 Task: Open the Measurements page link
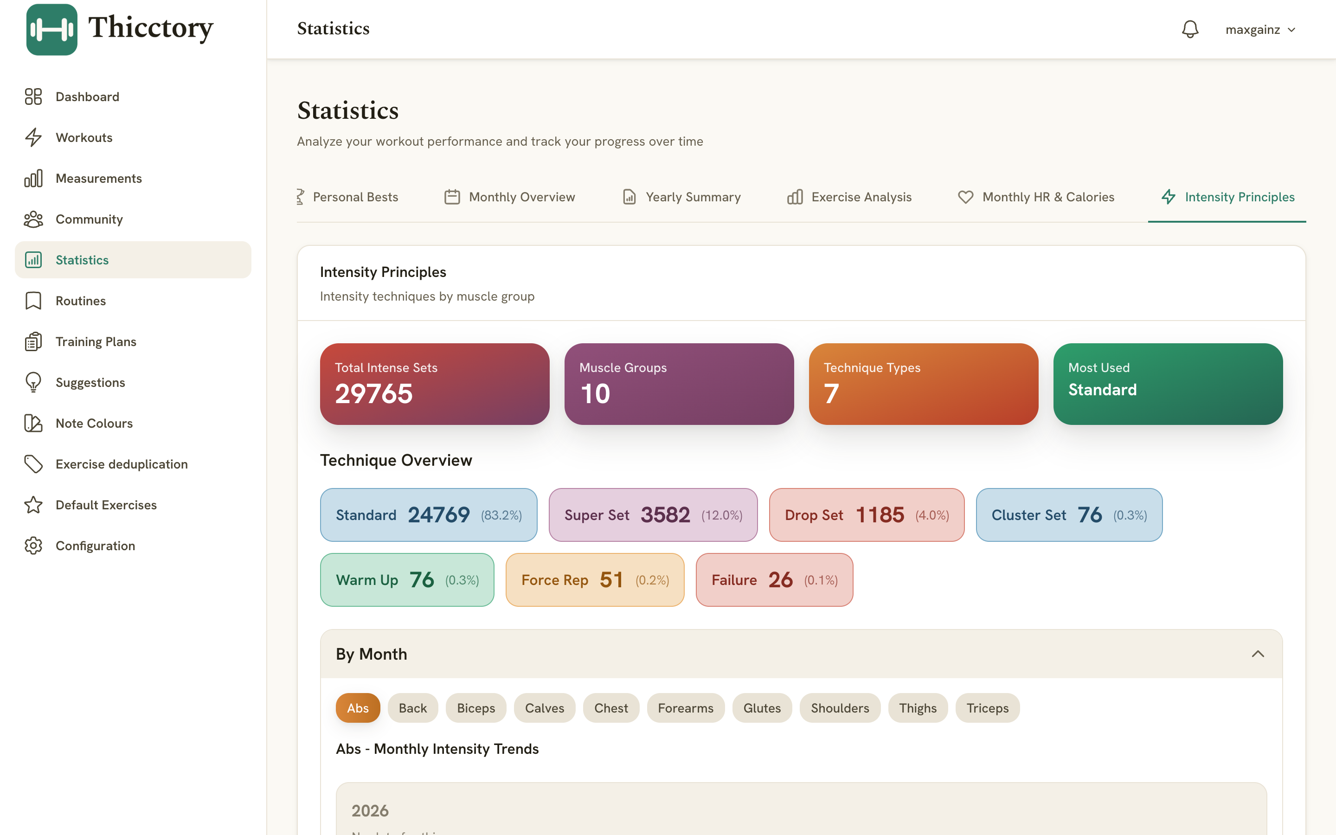click(133, 179)
